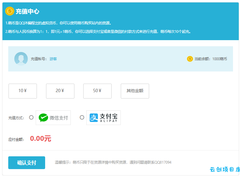Image resolution: width=240 pixels, height=177 pixels.
Task: Choose the 20¥ recharge amount
Action: [x=60, y=91]
